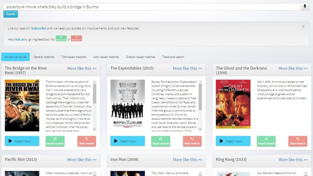Mark Bridge on the River Kwai as Bad match
The height and width of the screenshot is (176, 313).
pos(87,141)
